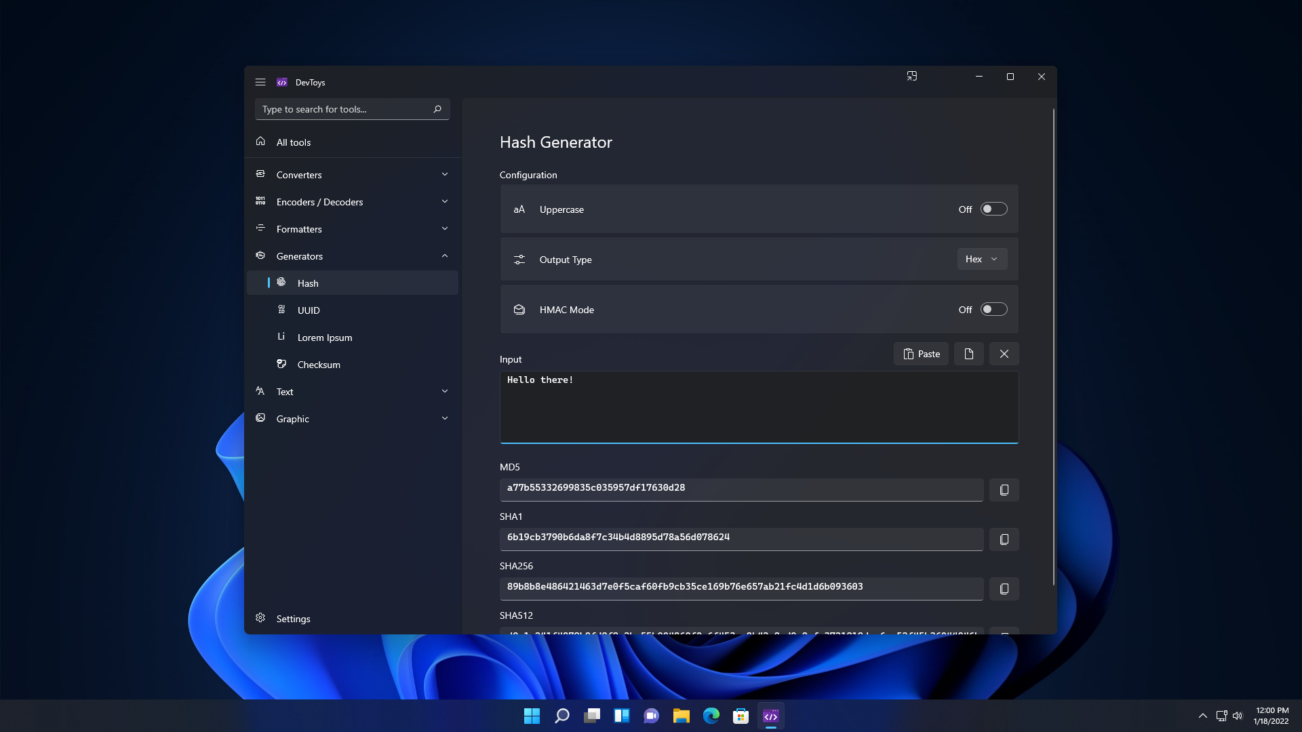Viewport: 1302px width, 732px height.
Task: Open the Output Type Hex dropdown
Action: tap(981, 259)
